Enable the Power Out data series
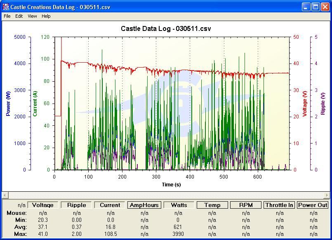This screenshot has width=332, height=240. point(313,205)
